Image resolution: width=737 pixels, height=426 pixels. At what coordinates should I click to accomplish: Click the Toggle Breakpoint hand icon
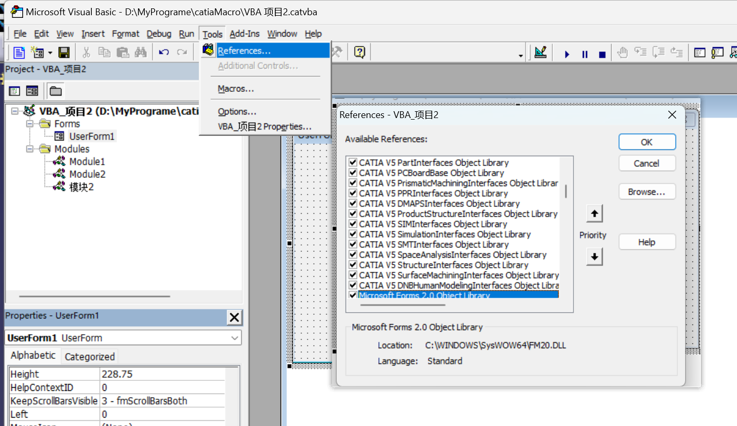coord(622,52)
